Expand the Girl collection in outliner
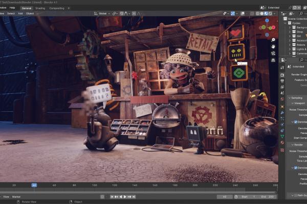 pos(290,36)
